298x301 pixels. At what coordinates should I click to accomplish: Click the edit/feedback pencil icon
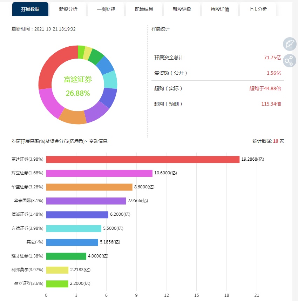click(x=290, y=44)
